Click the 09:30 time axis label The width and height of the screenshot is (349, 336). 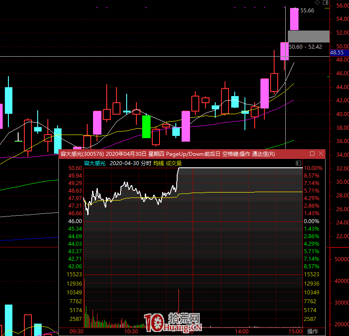coord(76,331)
